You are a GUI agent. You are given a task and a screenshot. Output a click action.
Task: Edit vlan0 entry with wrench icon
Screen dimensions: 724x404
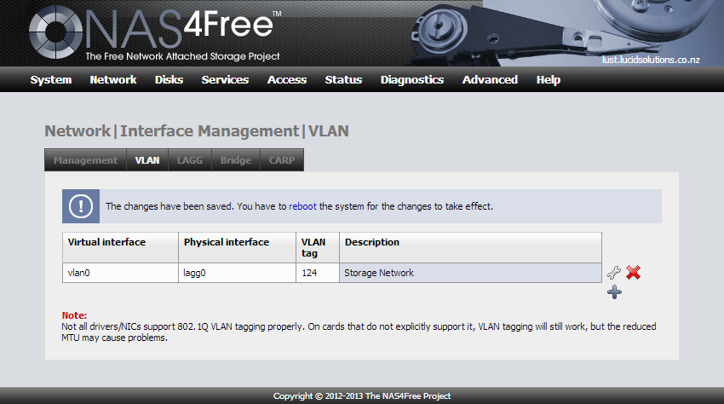(x=613, y=272)
